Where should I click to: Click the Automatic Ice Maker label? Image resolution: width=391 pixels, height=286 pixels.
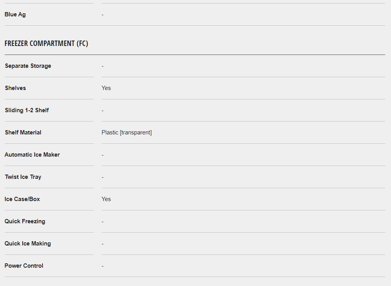(x=32, y=155)
